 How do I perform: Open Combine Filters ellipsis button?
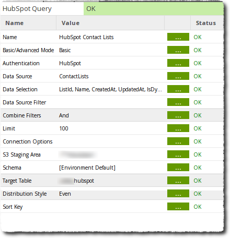[178, 115]
